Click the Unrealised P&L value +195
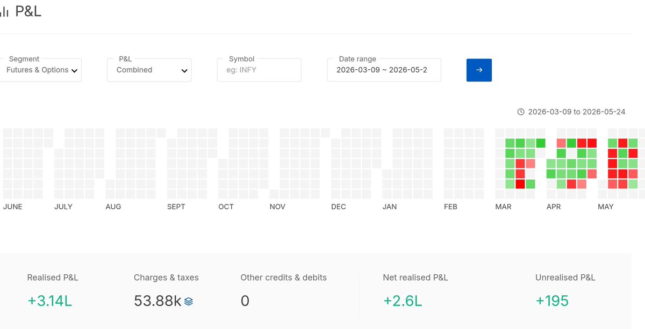This screenshot has height=329, width=645. (x=552, y=301)
